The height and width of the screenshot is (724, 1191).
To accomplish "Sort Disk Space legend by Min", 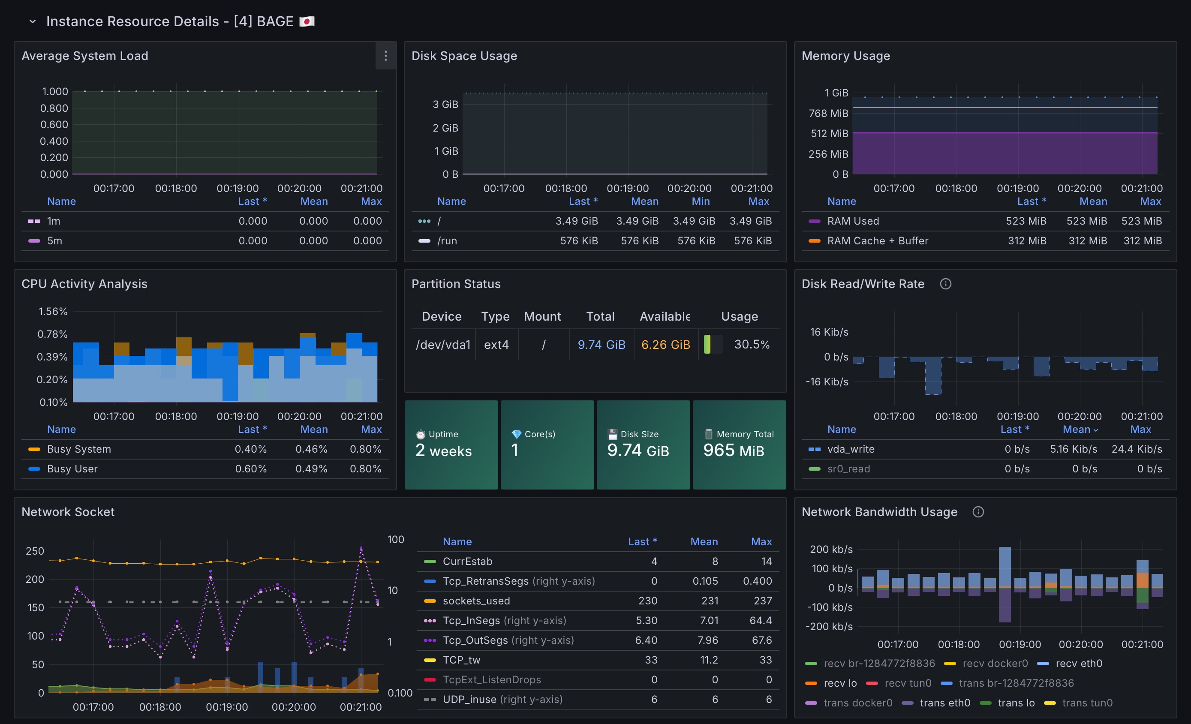I will click(701, 201).
